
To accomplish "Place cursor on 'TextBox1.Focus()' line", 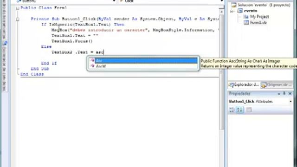I will click(x=72, y=41).
